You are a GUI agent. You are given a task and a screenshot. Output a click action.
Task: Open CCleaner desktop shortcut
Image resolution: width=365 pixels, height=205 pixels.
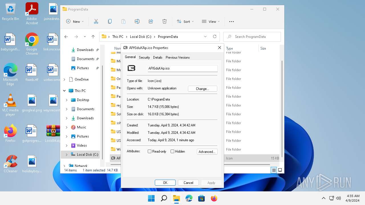click(11, 164)
